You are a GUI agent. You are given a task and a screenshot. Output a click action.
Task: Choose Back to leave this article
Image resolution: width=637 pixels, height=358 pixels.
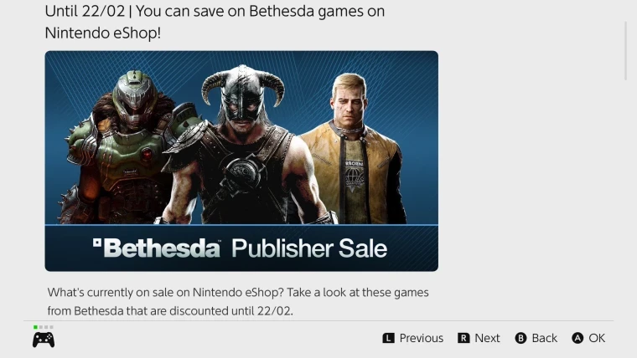[x=544, y=338]
